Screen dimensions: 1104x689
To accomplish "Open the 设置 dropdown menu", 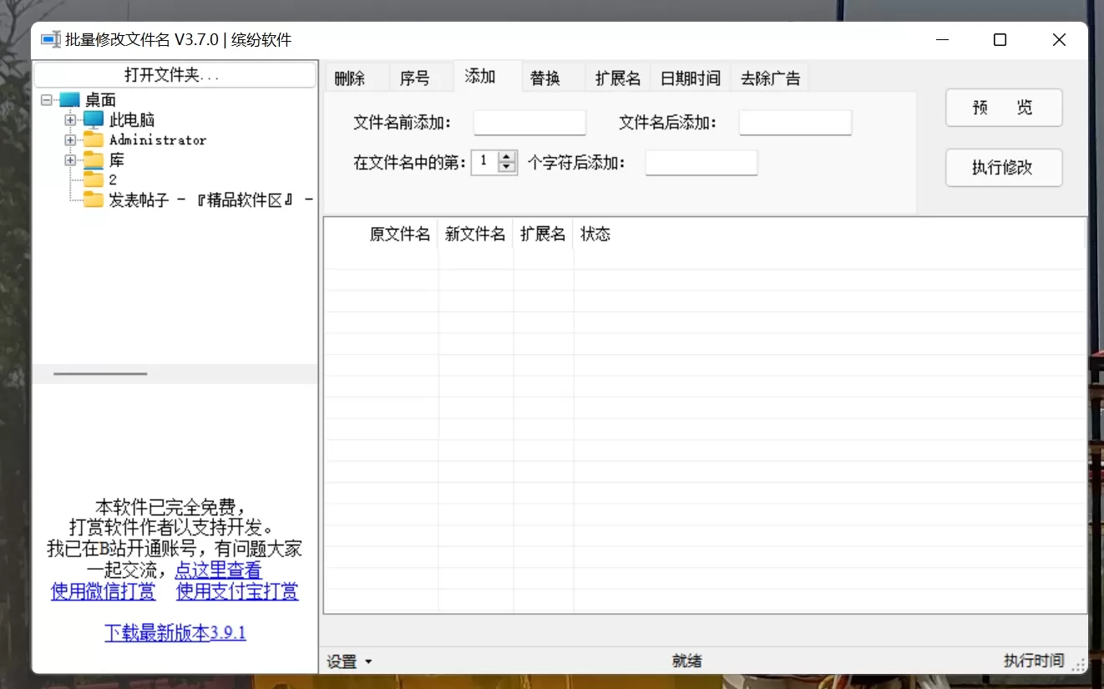I will point(348,661).
